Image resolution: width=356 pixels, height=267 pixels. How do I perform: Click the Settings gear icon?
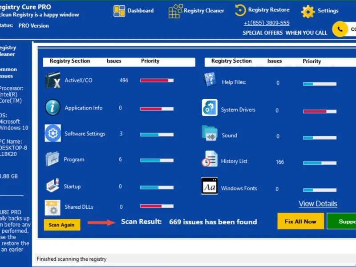click(308, 12)
